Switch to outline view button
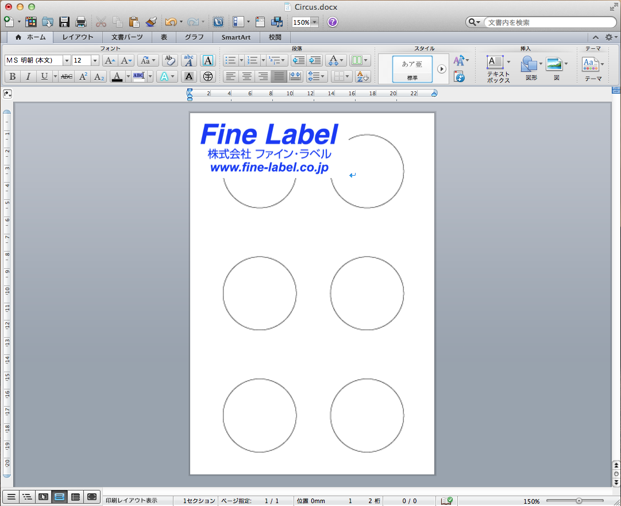This screenshot has height=506, width=621. click(x=27, y=497)
